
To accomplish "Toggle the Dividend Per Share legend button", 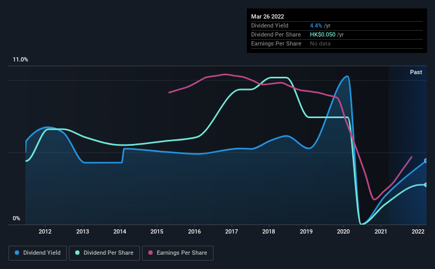I will coord(104,253).
